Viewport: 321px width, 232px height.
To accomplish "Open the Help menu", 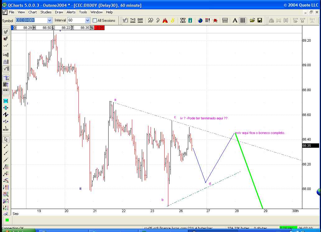I will 109,12.
